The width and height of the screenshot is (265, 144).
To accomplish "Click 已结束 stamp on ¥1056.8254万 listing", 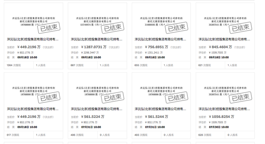I will [x=240, y=98].
